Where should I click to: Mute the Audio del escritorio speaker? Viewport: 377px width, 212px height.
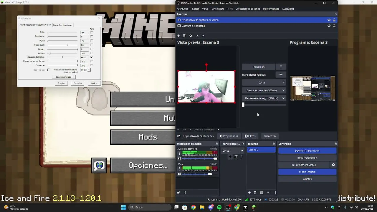pyautogui.click(x=179, y=158)
